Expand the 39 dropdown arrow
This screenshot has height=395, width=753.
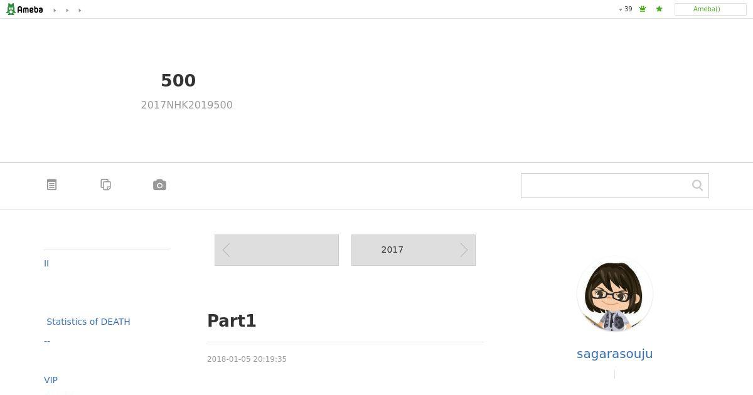point(621,10)
